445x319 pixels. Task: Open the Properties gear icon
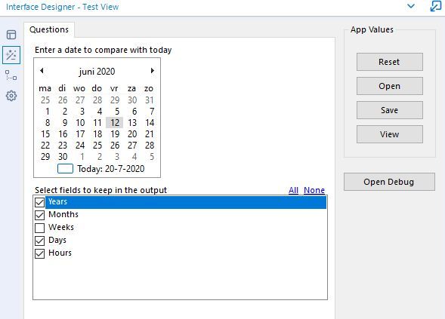click(x=11, y=96)
